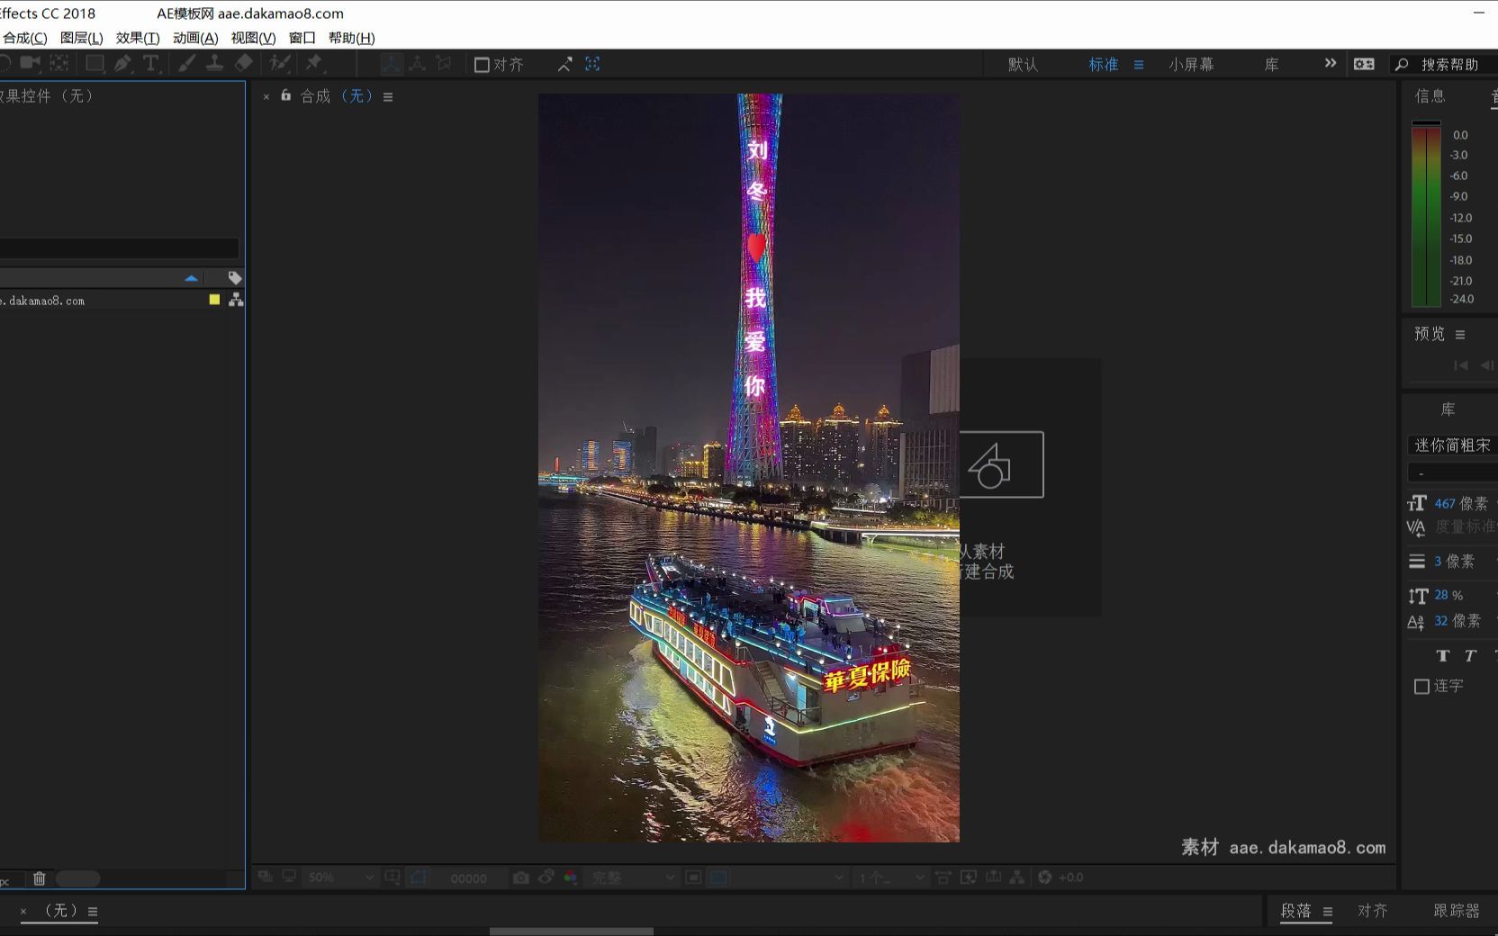Select the Horizontal Type tool
1498x936 pixels.
coord(150,63)
